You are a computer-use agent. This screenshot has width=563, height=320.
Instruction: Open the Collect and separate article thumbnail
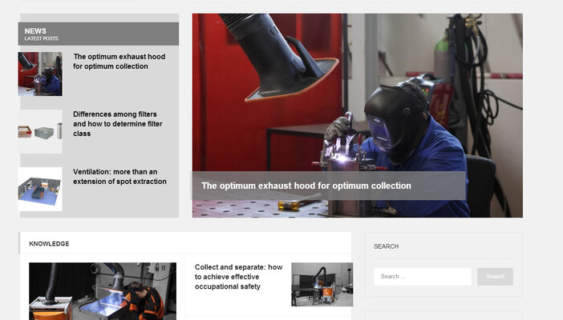322,284
